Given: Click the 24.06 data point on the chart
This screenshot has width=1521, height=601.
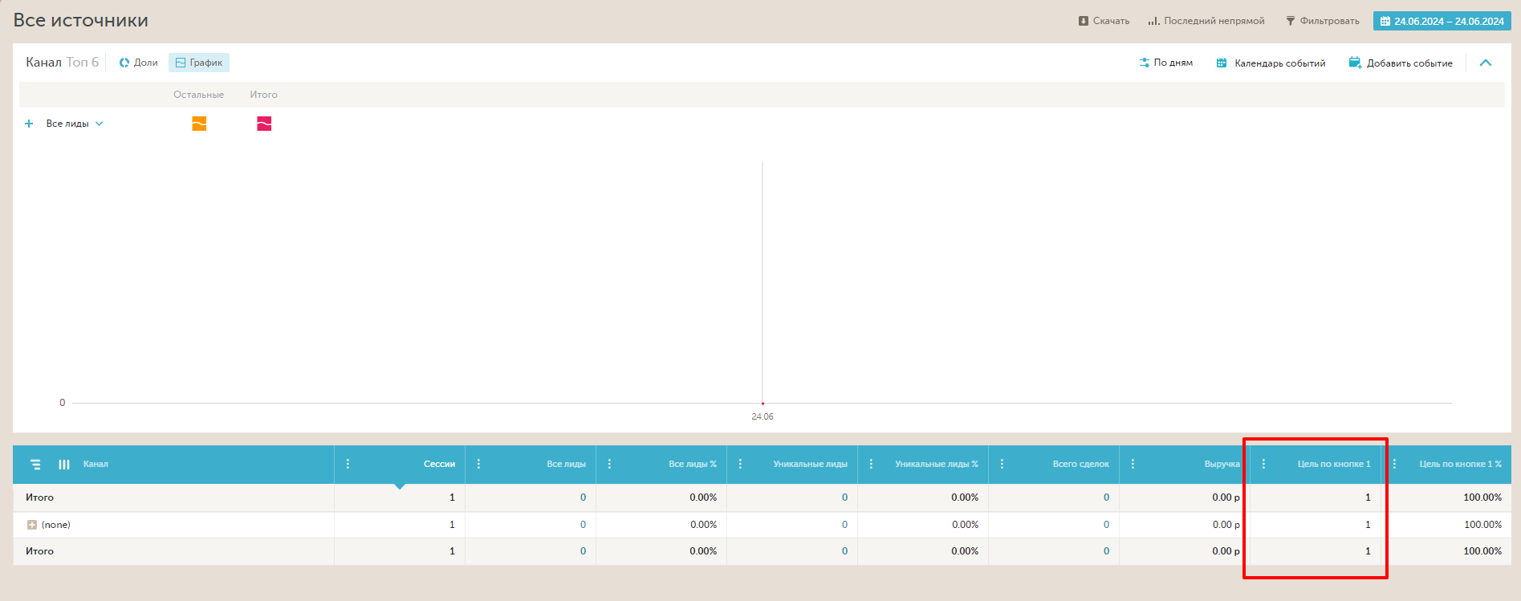Looking at the screenshot, I should coord(763,403).
